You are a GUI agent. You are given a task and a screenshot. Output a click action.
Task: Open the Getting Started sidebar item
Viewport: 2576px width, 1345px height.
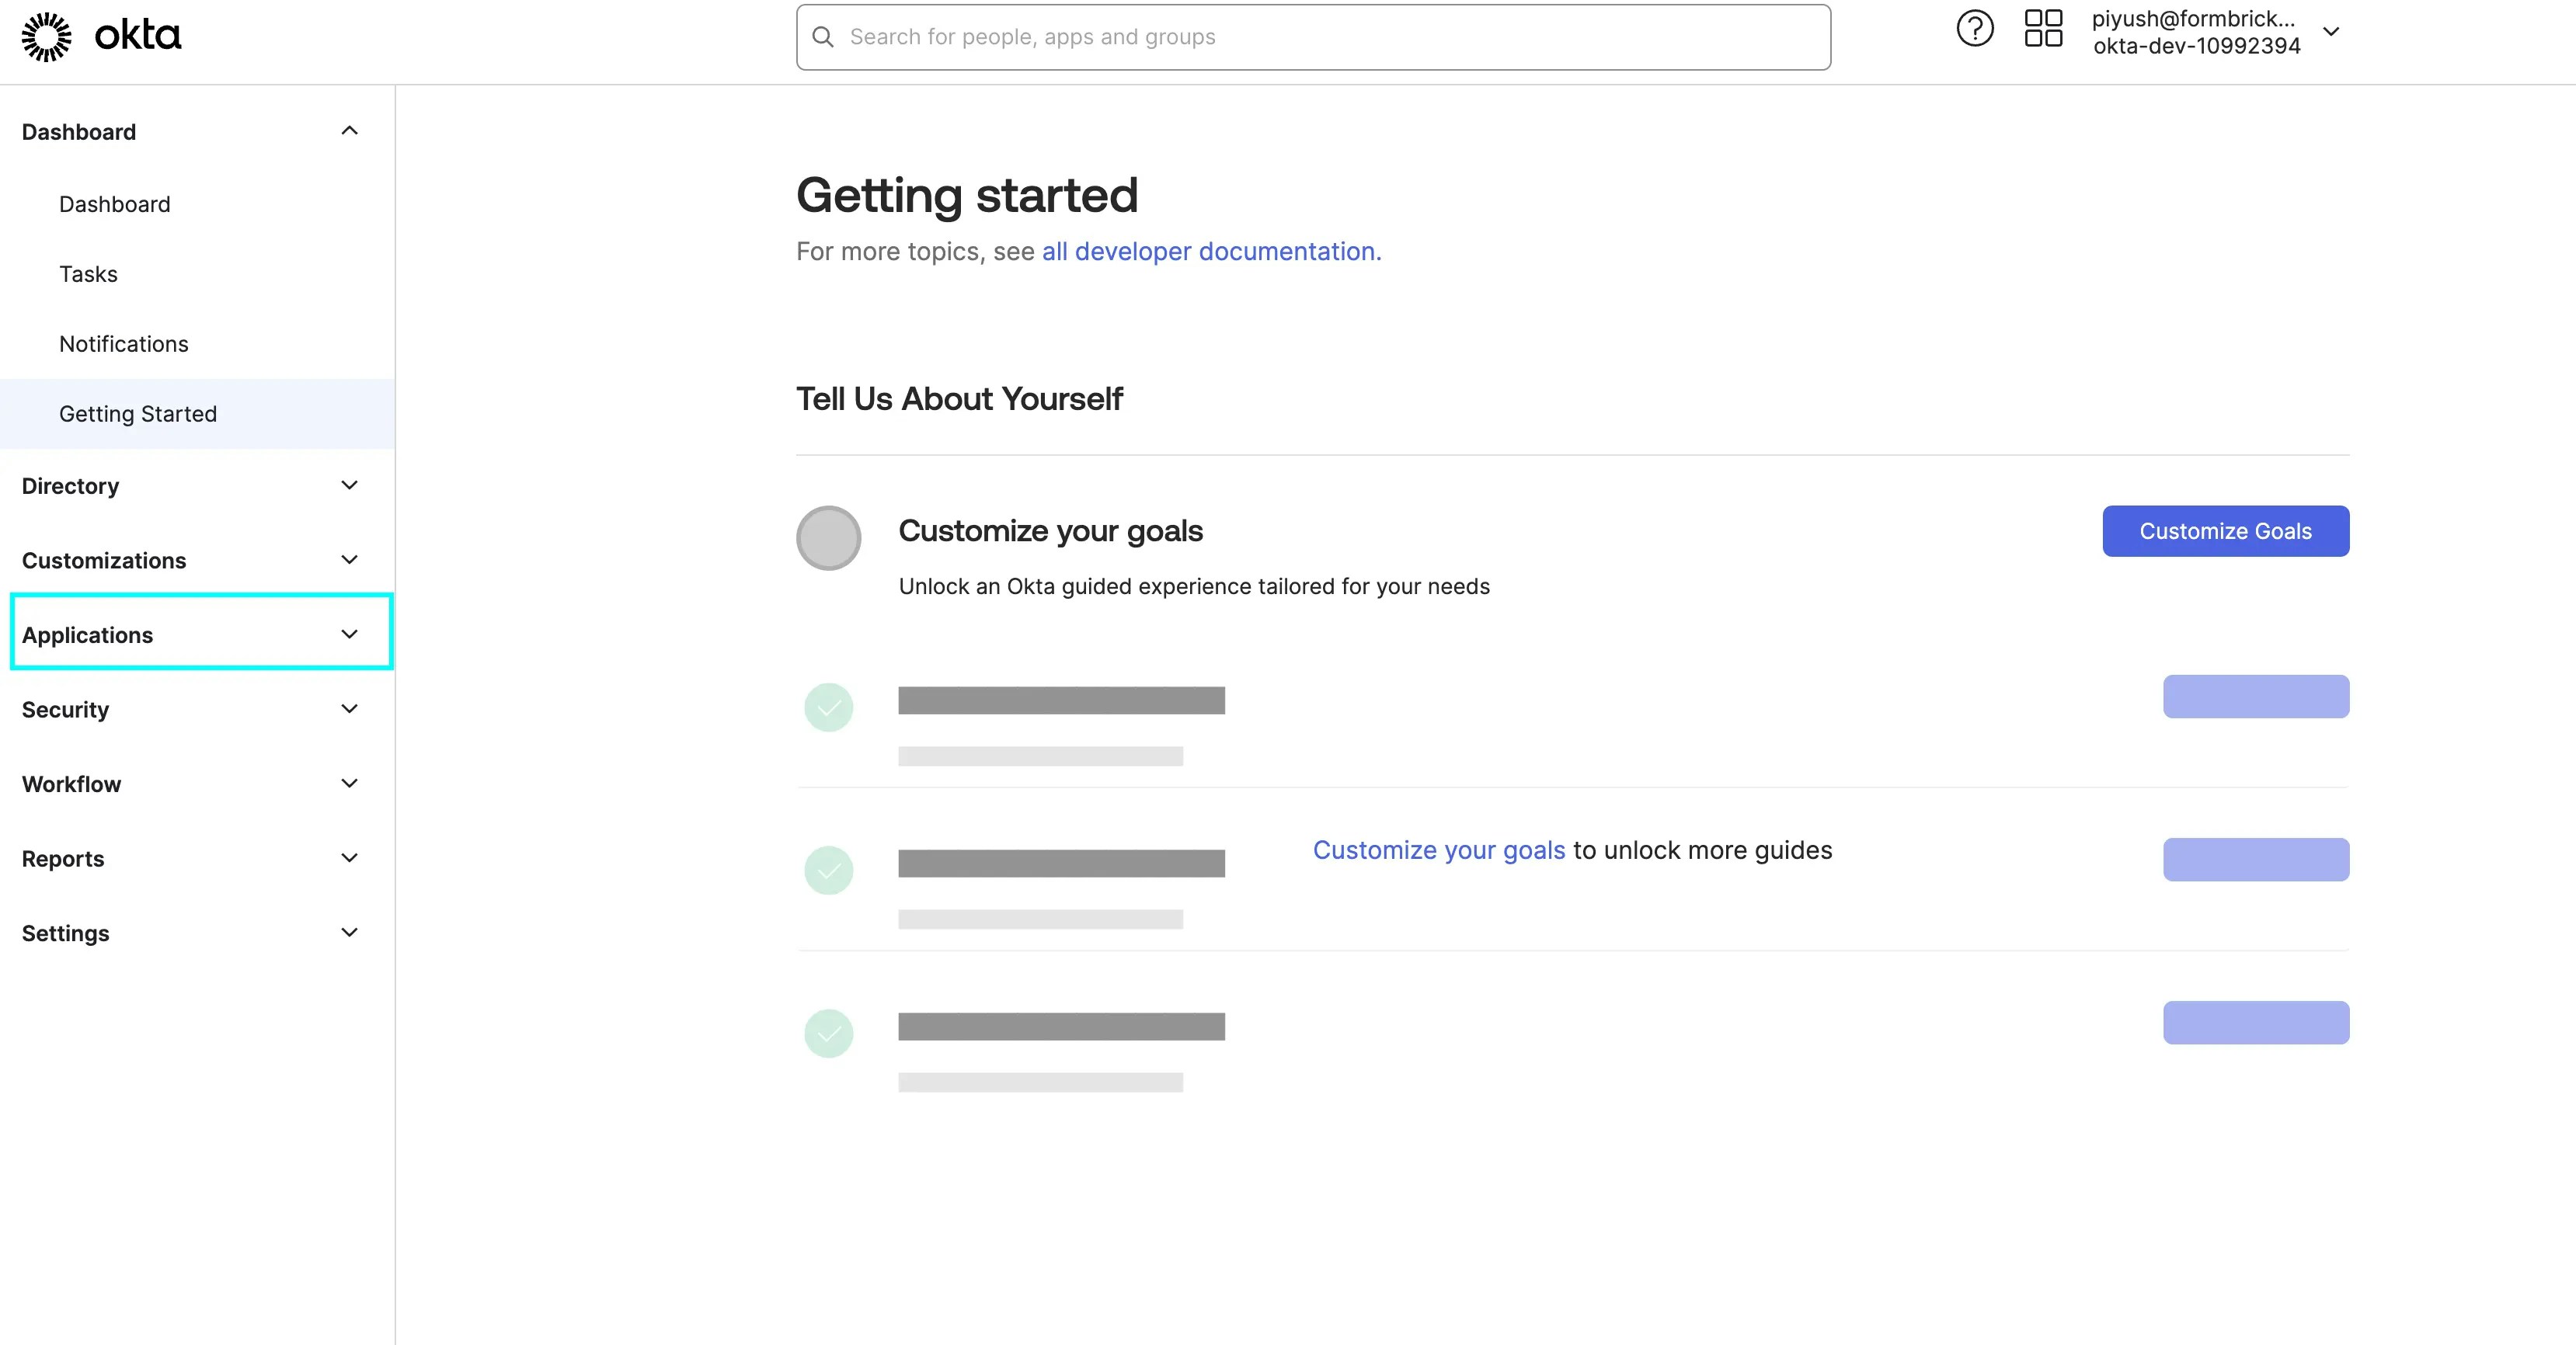tap(197, 414)
